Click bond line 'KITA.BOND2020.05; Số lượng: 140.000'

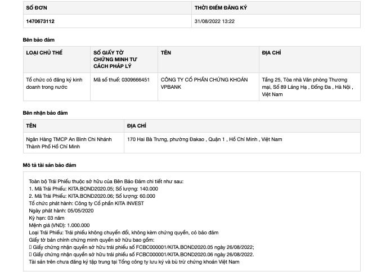pyautogui.click(x=93, y=189)
